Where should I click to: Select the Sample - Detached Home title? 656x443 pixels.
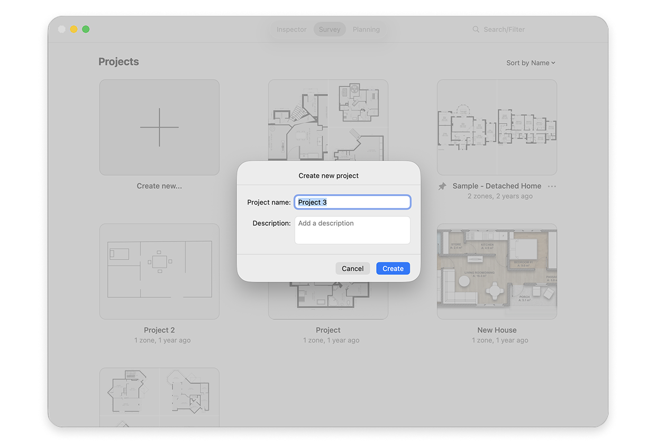click(497, 186)
